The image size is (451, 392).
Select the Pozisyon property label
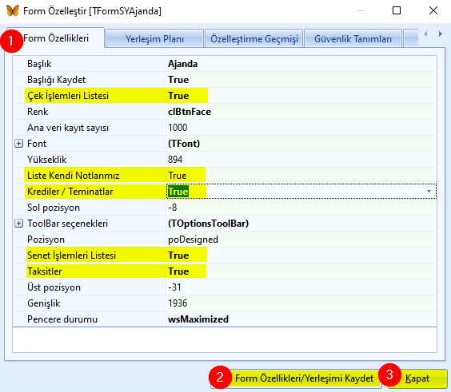tap(46, 240)
